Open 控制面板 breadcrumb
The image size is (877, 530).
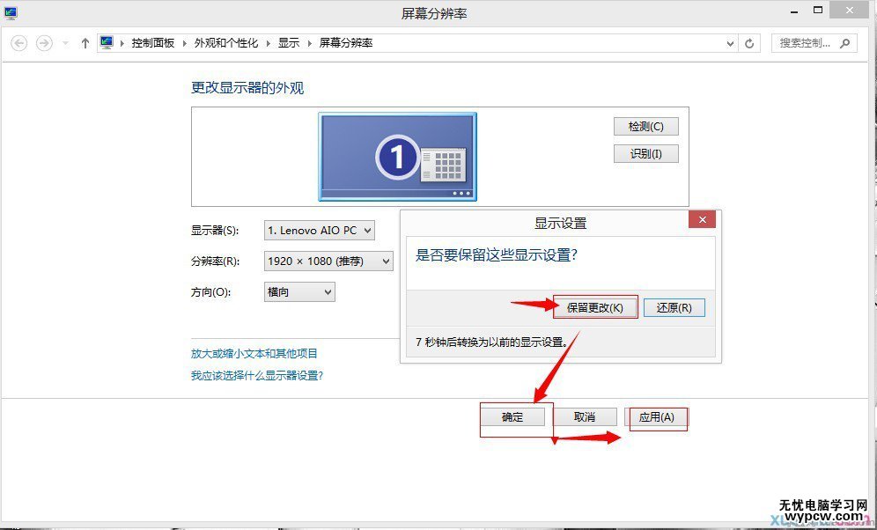coord(153,43)
